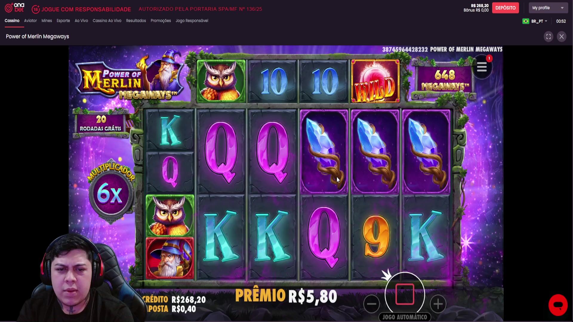
Task: Open the red chat support bubble
Action: coord(558,305)
